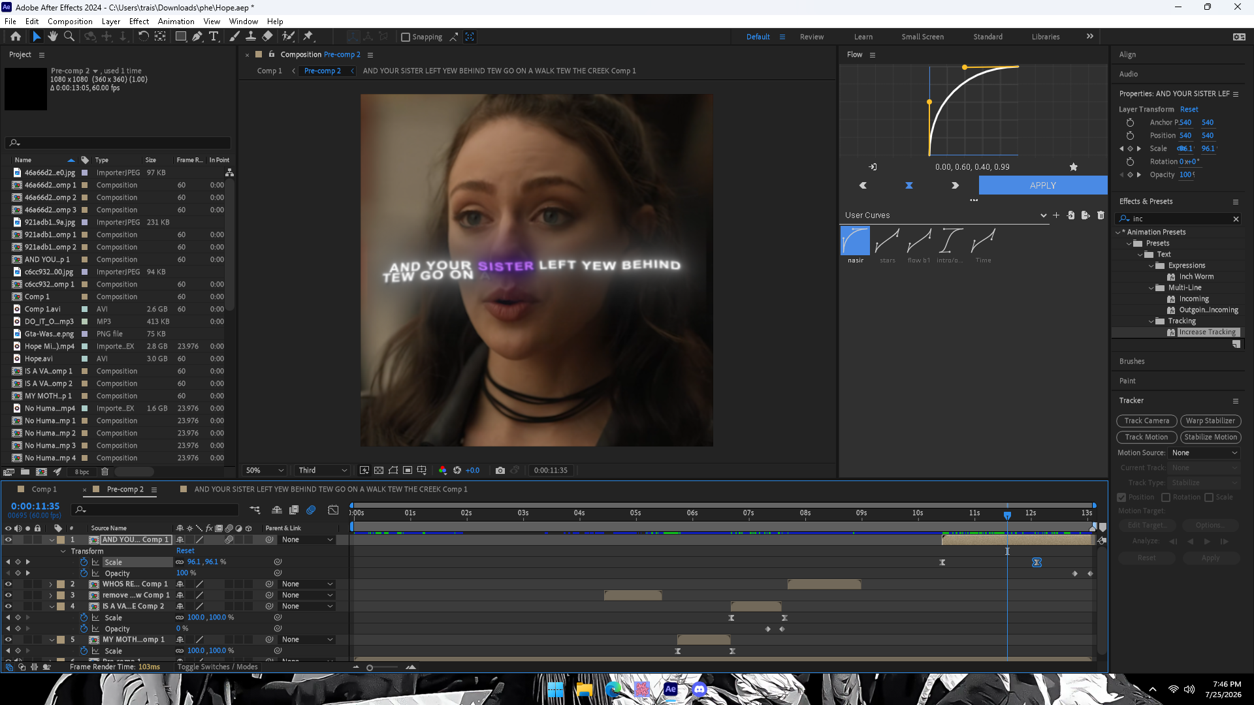Open the Composition menu
Screen dimensions: 1254x705
(70, 22)
